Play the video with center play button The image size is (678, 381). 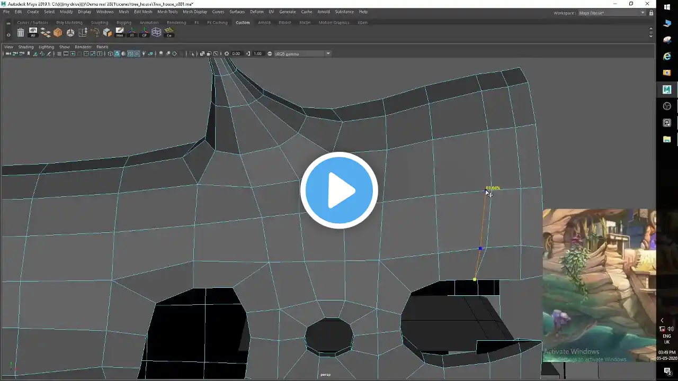[x=339, y=190]
